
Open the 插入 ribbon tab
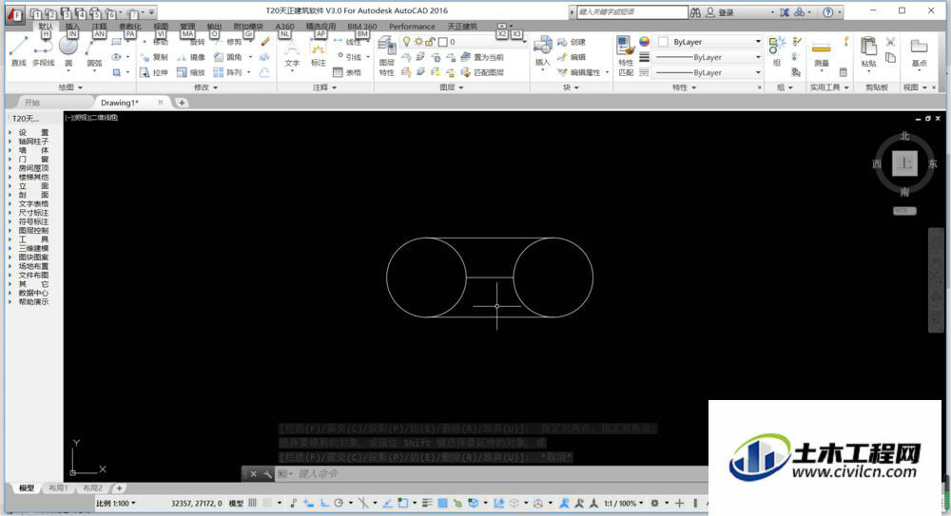72,27
